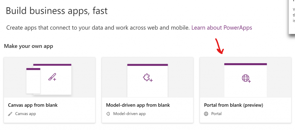The width and height of the screenshot is (295, 131).
Task: Click the Portal window illustration
Action: [x=245, y=80]
